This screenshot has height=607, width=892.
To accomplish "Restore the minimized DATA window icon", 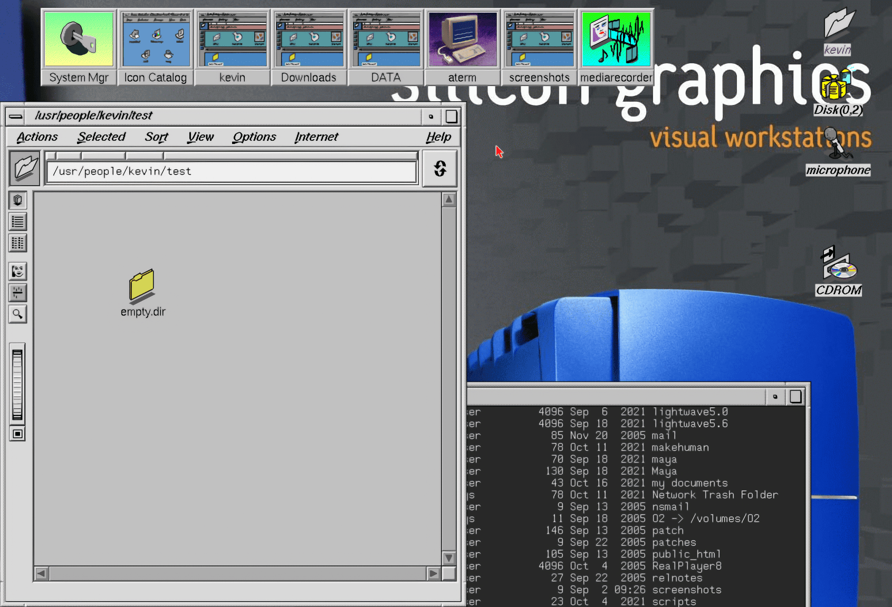I will coord(386,47).
